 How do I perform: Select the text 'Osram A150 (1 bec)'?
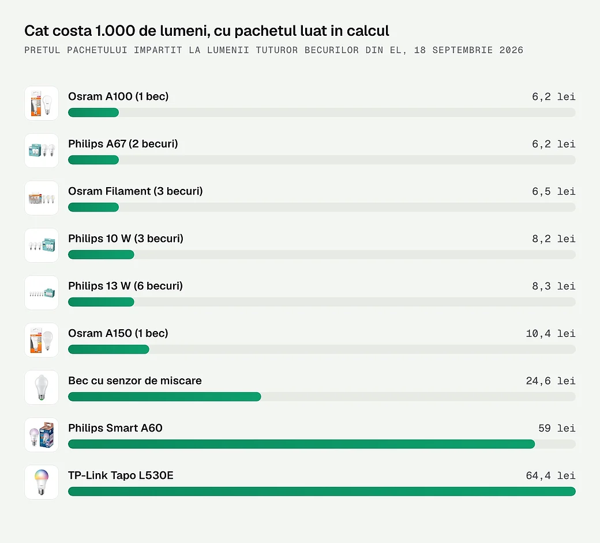click(x=118, y=333)
